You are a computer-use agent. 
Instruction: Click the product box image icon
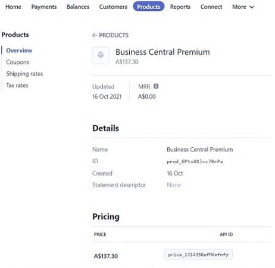point(101,55)
